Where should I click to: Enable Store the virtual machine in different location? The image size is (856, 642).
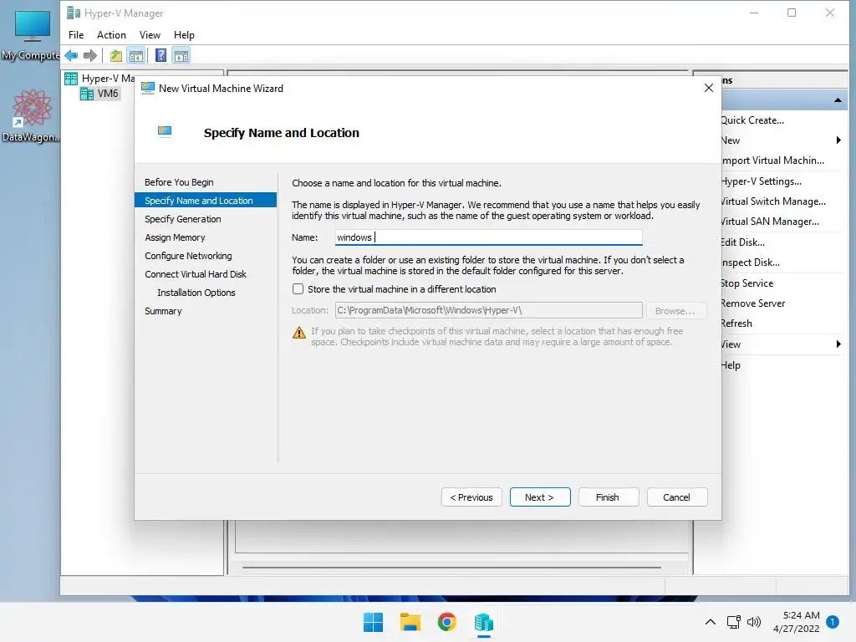pos(298,288)
